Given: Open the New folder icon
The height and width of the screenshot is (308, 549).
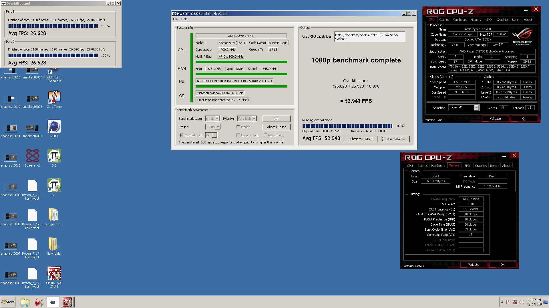Looking at the screenshot, I should click(x=54, y=246).
